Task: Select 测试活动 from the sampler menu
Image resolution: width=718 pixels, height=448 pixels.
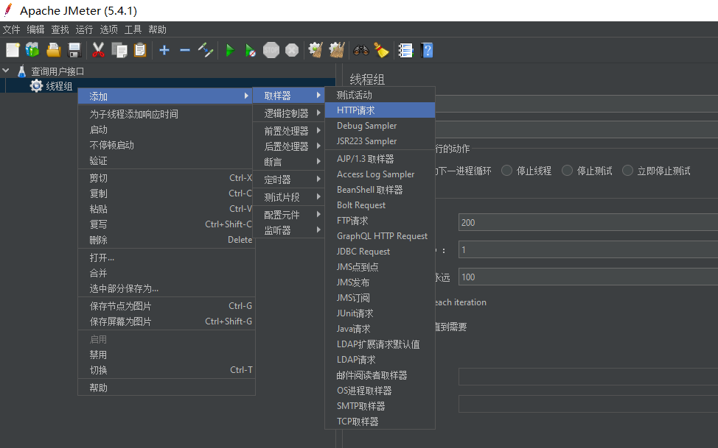Action: pyautogui.click(x=380, y=95)
